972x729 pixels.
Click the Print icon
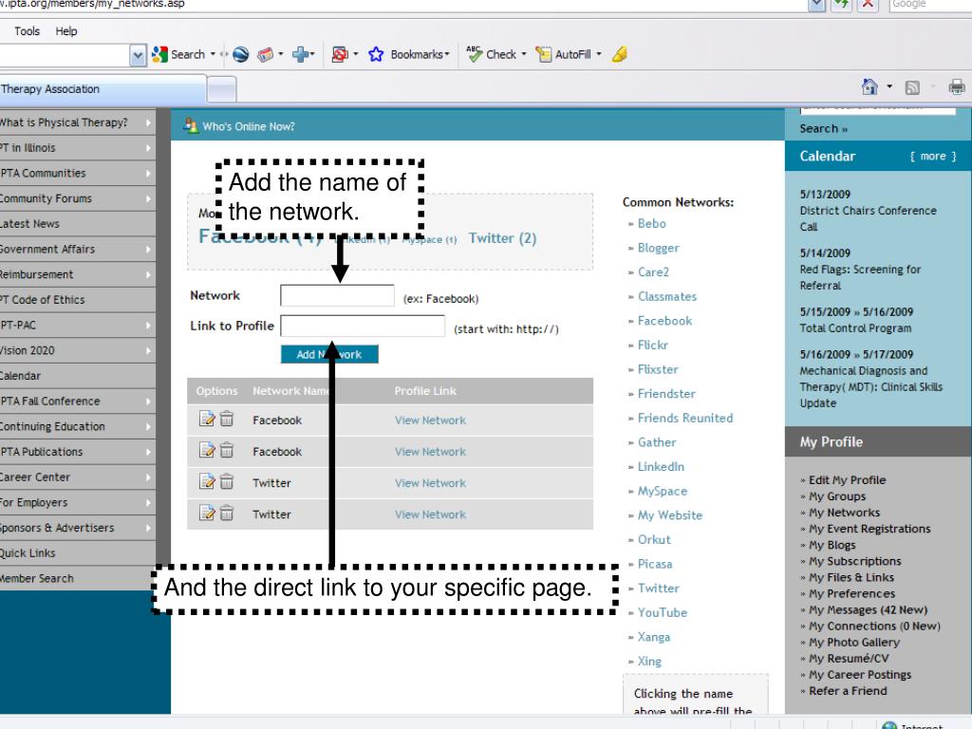[957, 86]
